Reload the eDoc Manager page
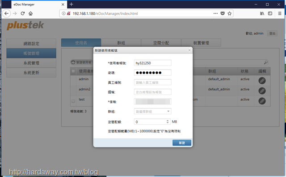This screenshot has height=177, width=286. [23, 13]
